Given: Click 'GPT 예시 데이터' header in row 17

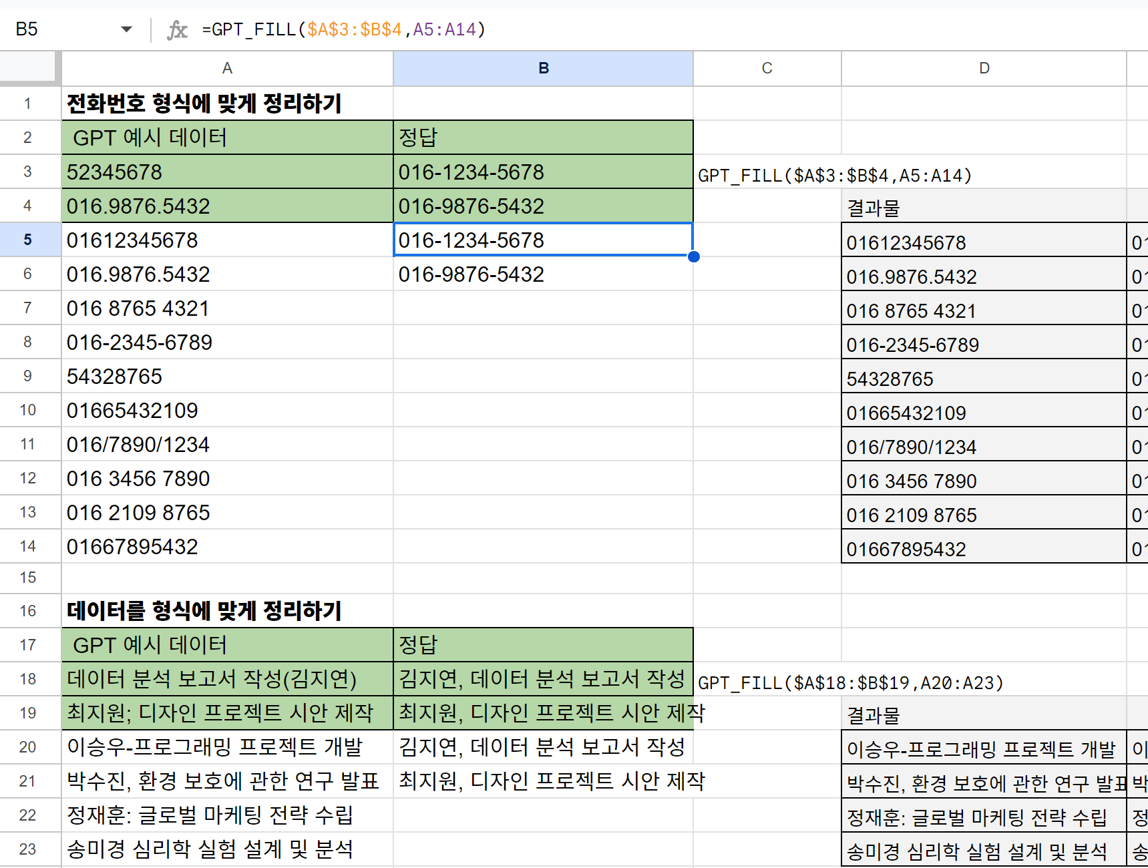Looking at the screenshot, I should pos(227,645).
